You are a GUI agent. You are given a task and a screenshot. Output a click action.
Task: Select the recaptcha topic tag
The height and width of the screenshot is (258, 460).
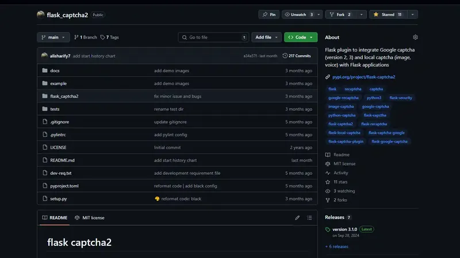pyautogui.click(x=353, y=89)
